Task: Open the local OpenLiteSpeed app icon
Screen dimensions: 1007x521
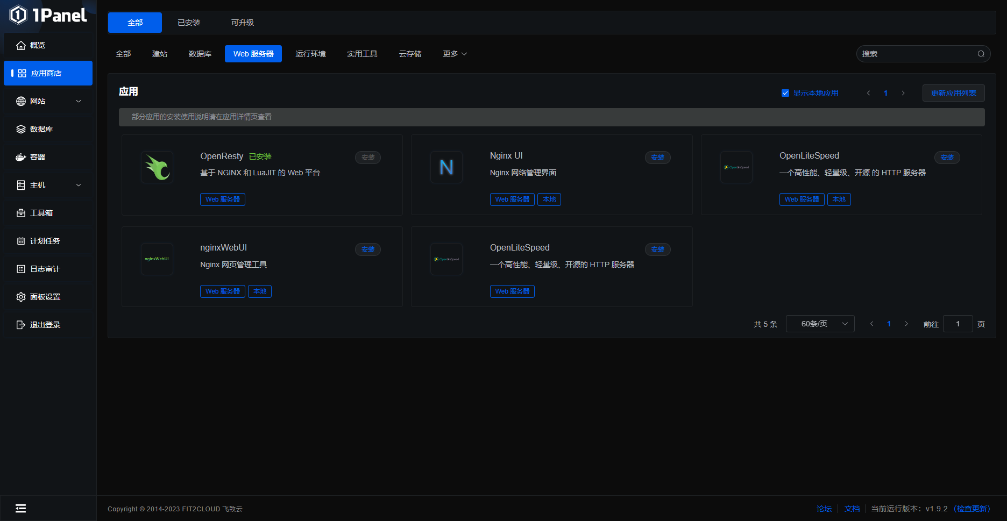Action: pos(736,167)
